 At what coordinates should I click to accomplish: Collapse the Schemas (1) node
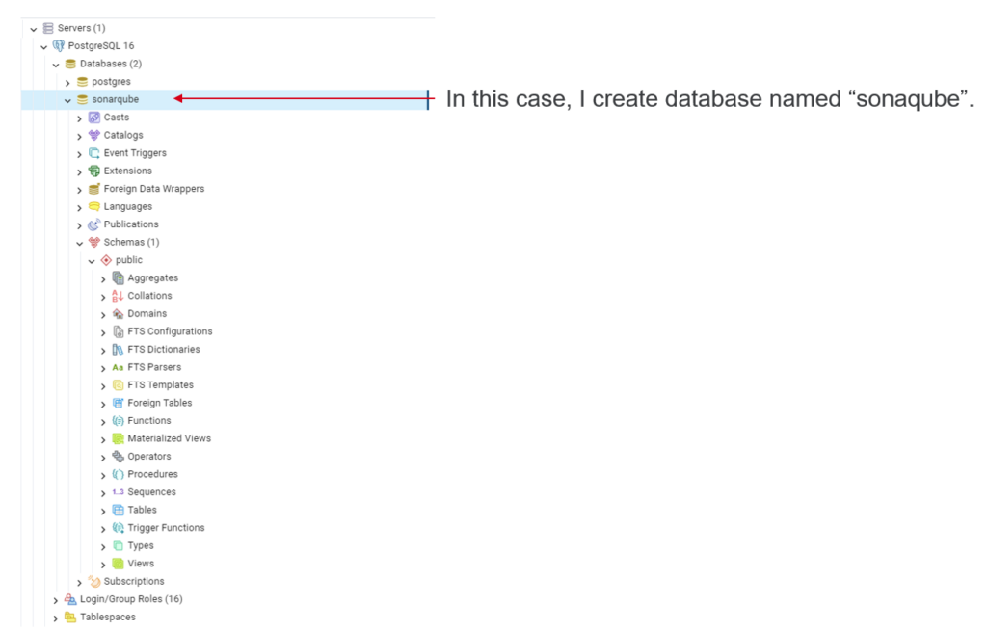(x=79, y=243)
